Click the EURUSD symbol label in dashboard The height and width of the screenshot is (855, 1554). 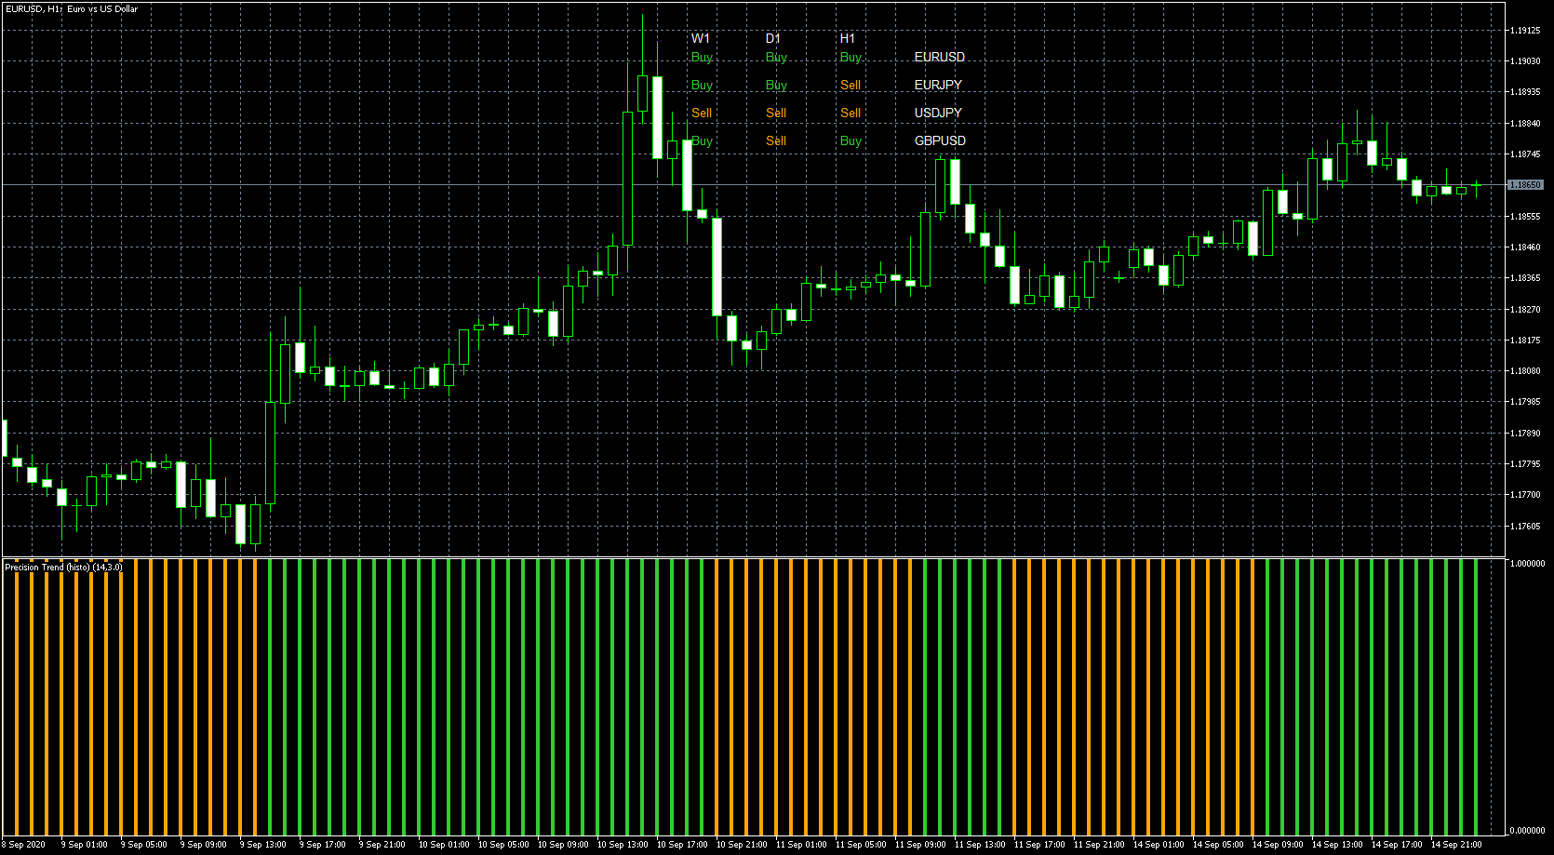940,57
